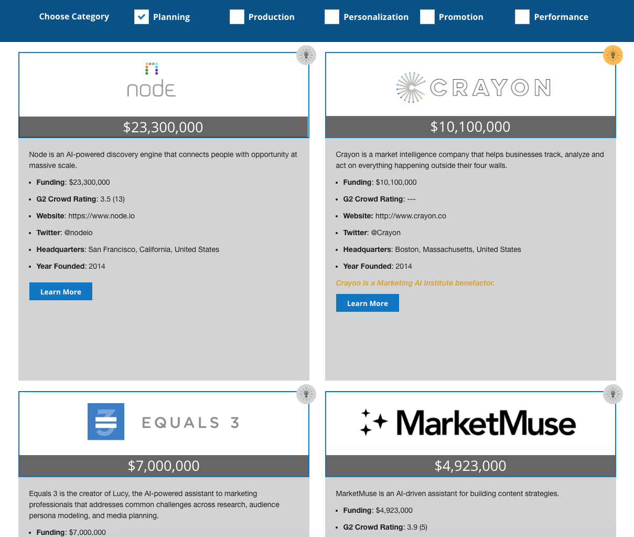Click the lightbulb badge on MarketMuse card
This screenshot has width=634, height=537.
coord(613,394)
